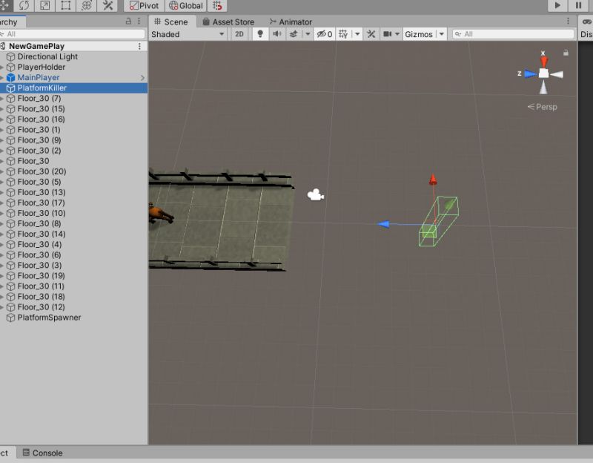Switch to the Asset Store tab
The width and height of the screenshot is (593, 463).
[230, 22]
